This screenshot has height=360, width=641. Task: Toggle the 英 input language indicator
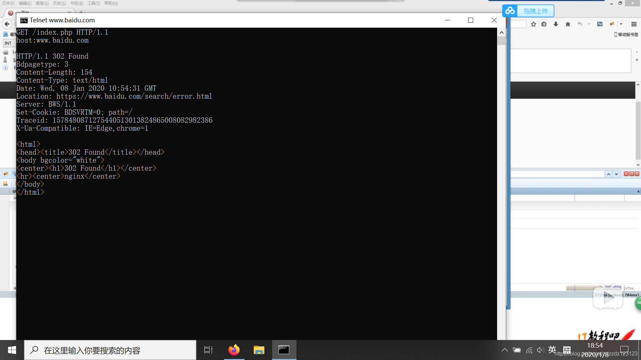[x=552, y=350]
